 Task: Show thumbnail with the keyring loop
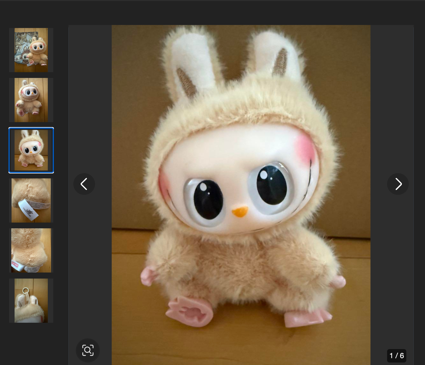pos(31,301)
